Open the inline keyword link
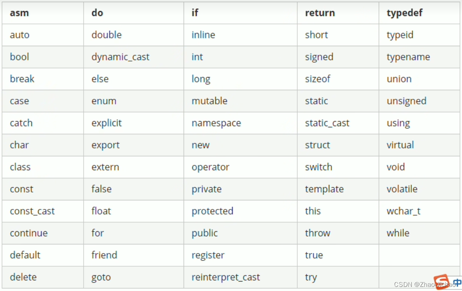The height and width of the screenshot is (291, 462). point(203,35)
